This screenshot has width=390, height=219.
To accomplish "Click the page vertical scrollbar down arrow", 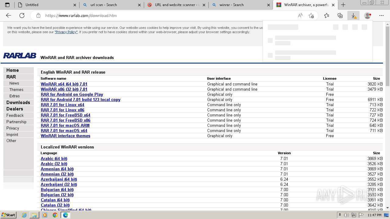I will coord(388,208).
